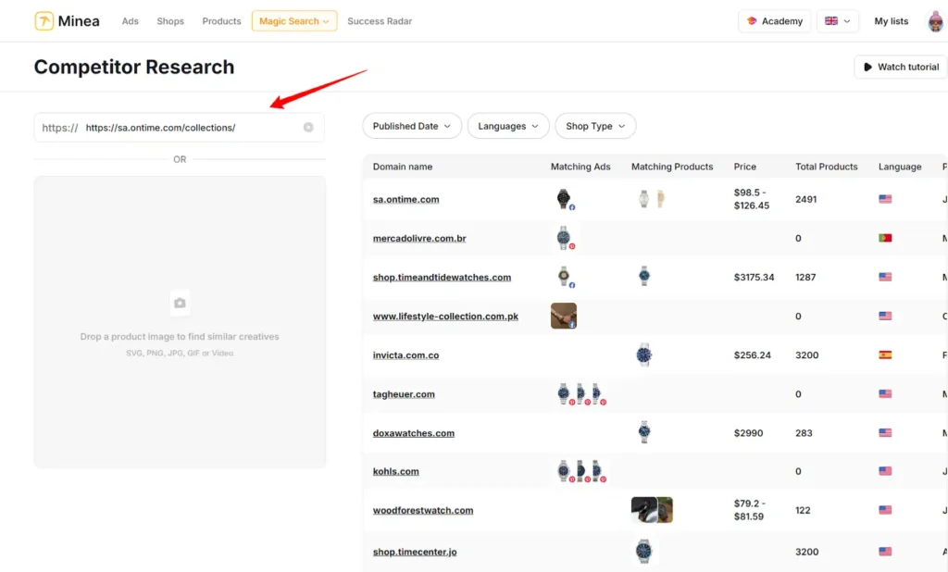Image resolution: width=948 pixels, height=572 pixels.
Task: Click the Minea logo icon
Action: pos(44,21)
